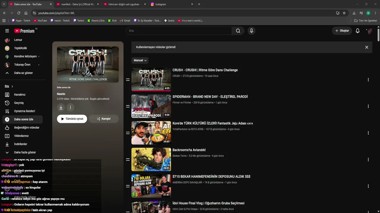Reload the page in Chrome toolbar

pos(19,13)
